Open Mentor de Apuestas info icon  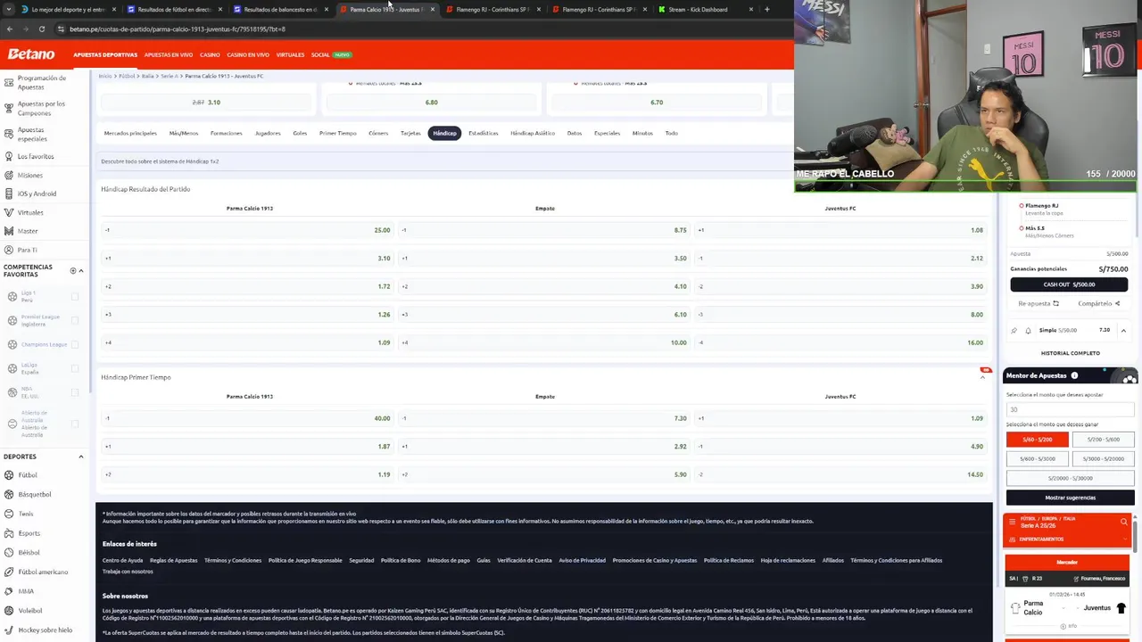pos(1074,375)
